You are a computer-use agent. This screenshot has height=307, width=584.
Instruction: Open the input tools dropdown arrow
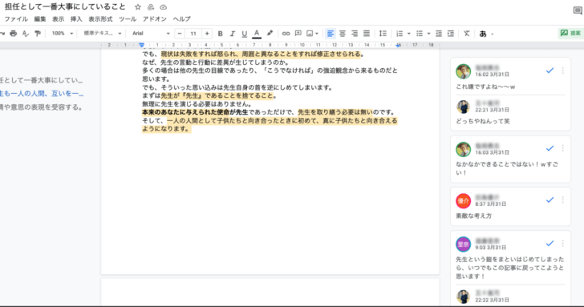[493, 34]
